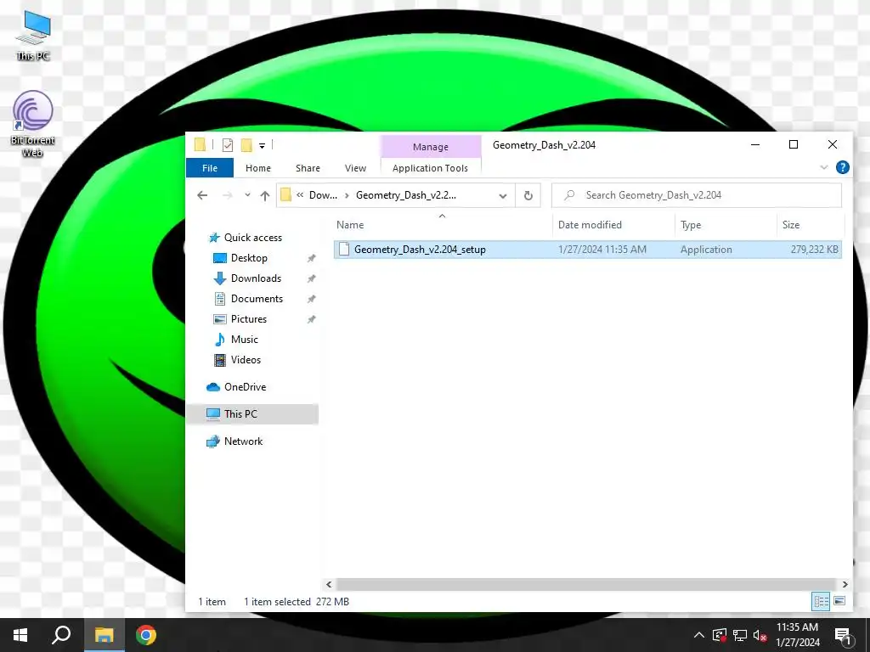Unpin Pictures using its pin icon
The width and height of the screenshot is (870, 652).
click(x=311, y=319)
